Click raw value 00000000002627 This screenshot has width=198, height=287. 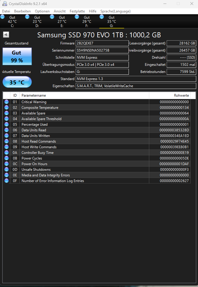[x=174, y=181]
